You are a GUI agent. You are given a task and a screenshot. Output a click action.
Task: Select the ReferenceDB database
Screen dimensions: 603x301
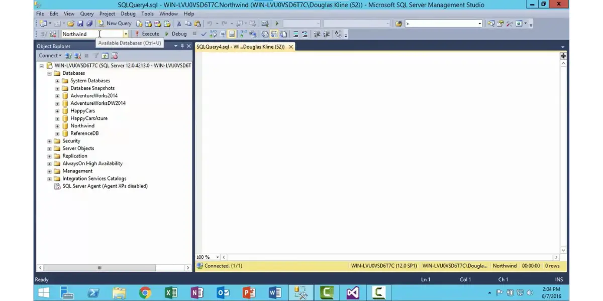84,133
